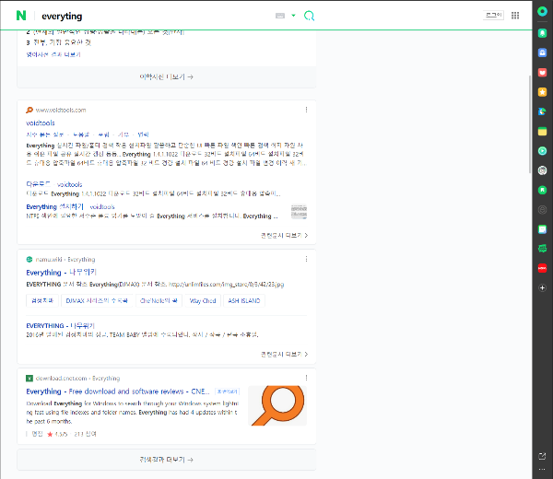
Task: Click the page vertical scrollbar thumb
Action: point(530,124)
